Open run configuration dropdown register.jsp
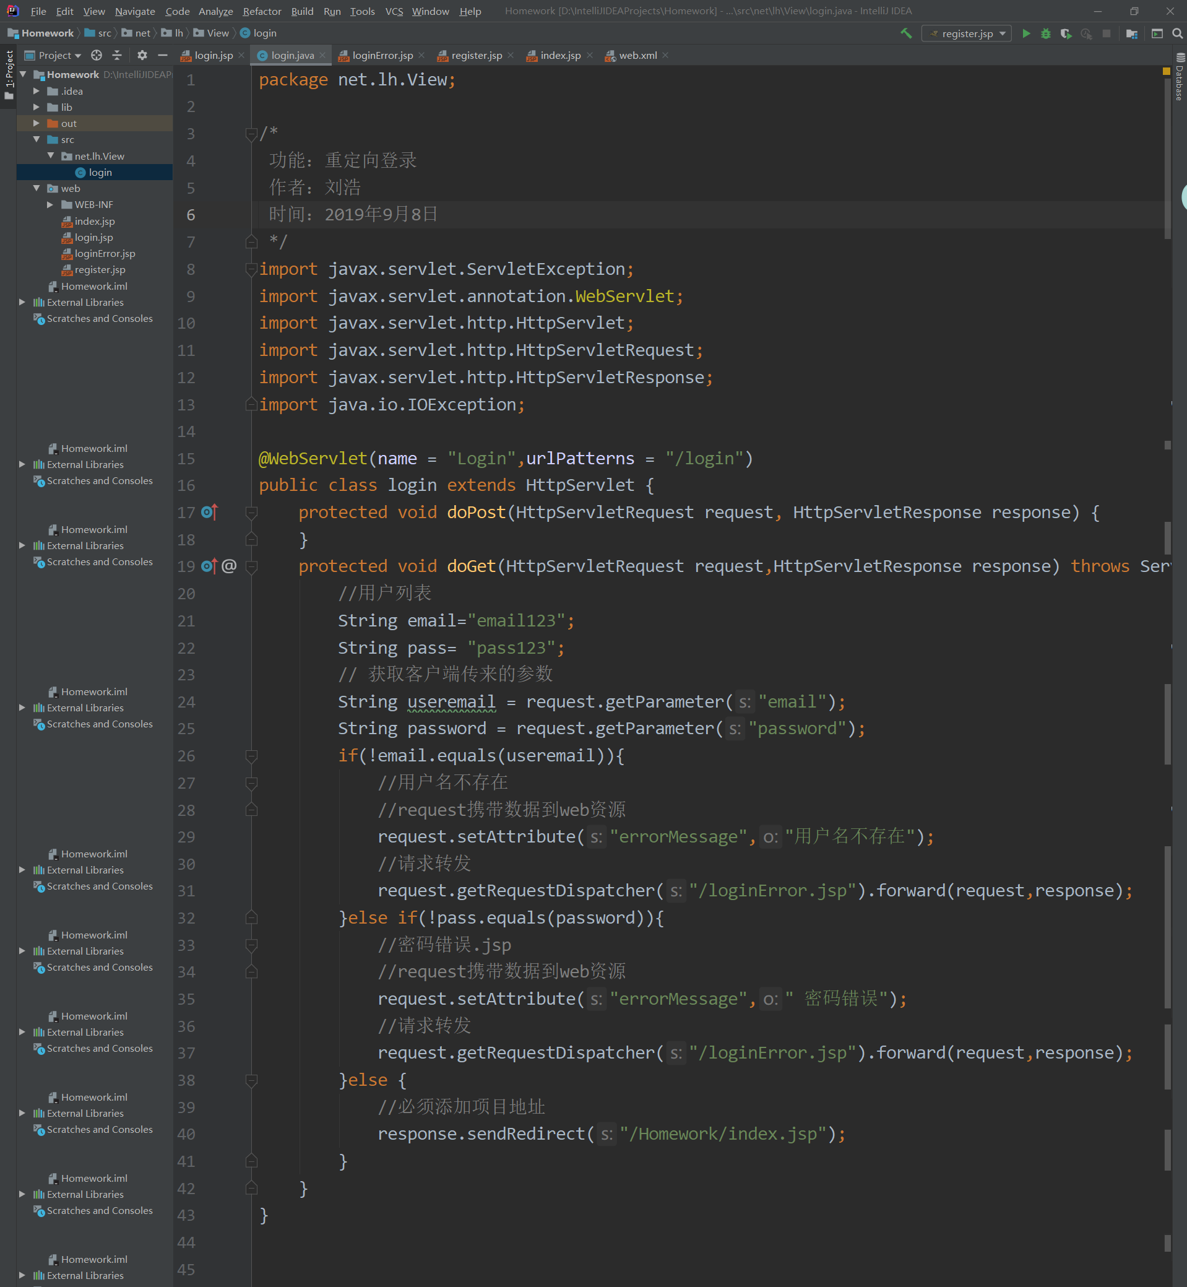 pyautogui.click(x=967, y=33)
